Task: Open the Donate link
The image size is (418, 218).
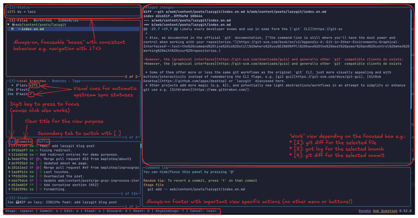Action: tap(365, 211)
